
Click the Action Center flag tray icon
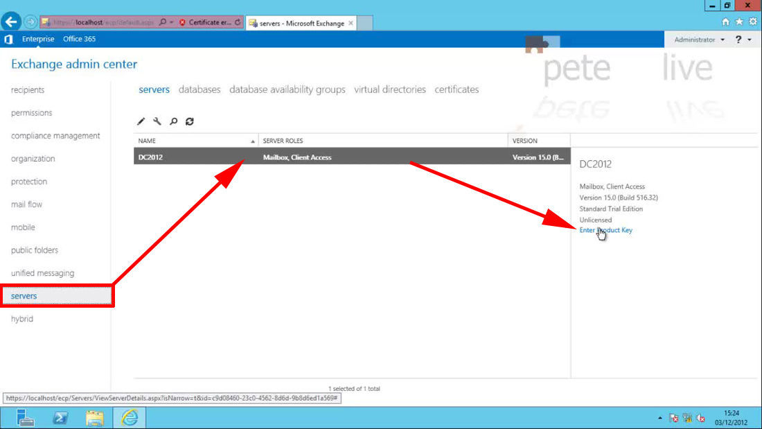point(673,418)
